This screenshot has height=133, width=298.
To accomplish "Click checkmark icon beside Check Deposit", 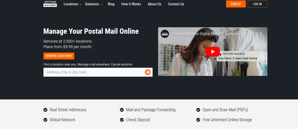I will tap(122, 120).
